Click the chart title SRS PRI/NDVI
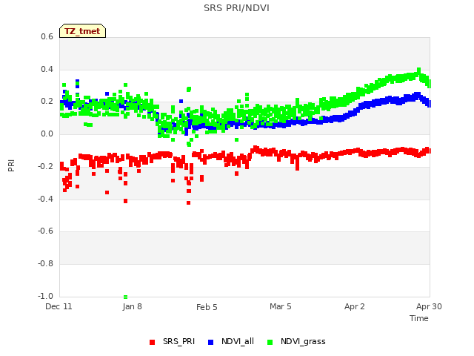This screenshot has height=356, width=474. tap(236, 8)
